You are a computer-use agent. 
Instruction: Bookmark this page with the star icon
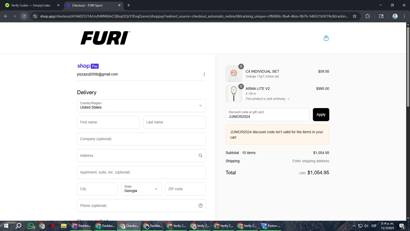[x=355, y=16]
